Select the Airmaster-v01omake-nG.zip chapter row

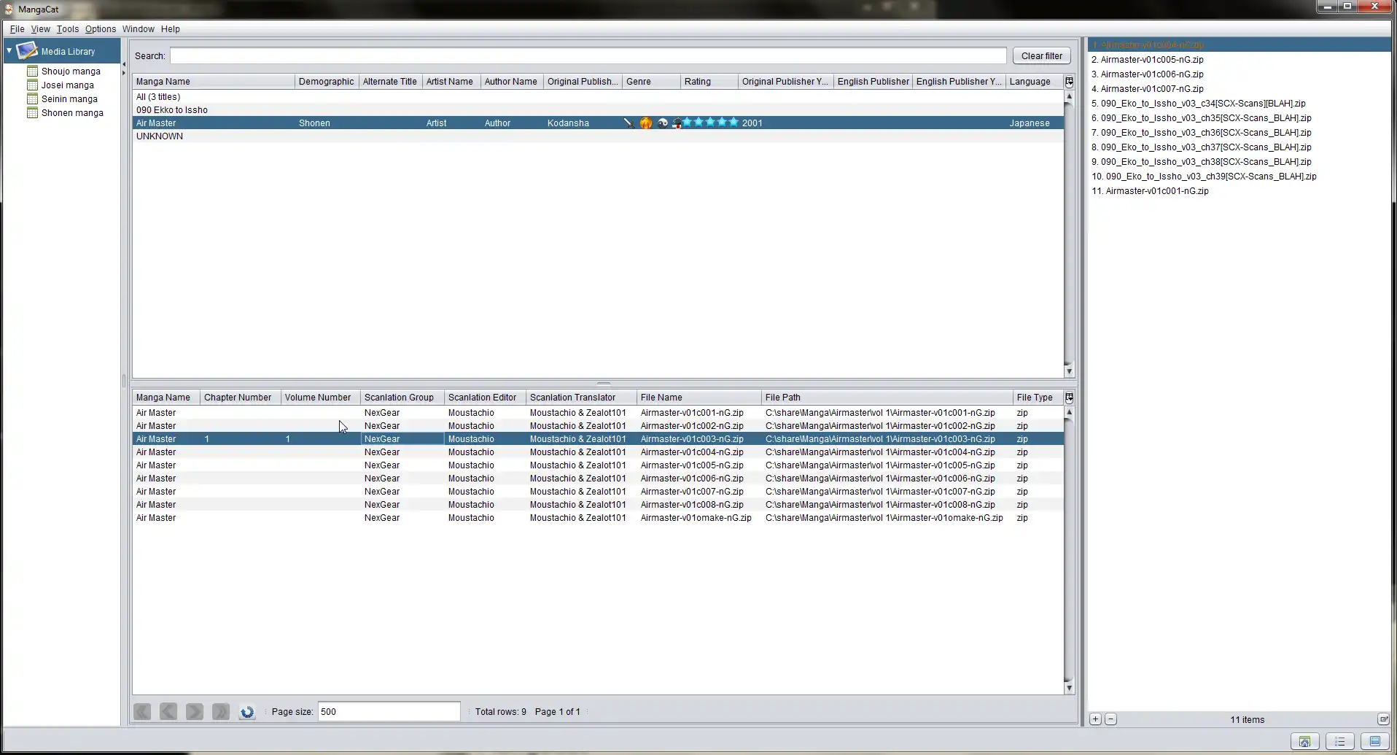point(598,518)
